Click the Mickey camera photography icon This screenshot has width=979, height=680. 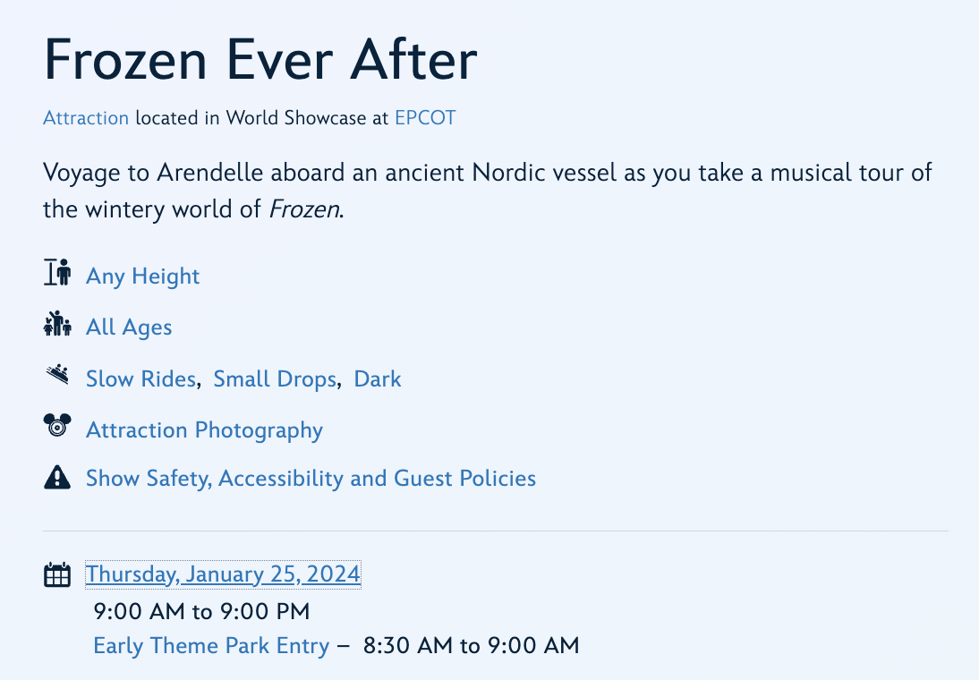(x=56, y=427)
